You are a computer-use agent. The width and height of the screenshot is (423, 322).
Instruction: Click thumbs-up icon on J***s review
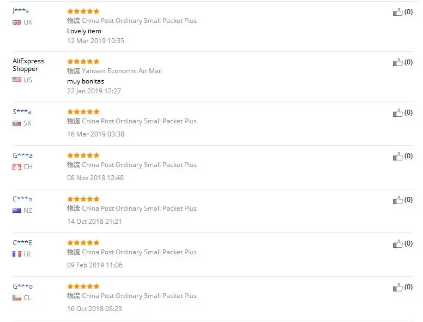pos(398,12)
